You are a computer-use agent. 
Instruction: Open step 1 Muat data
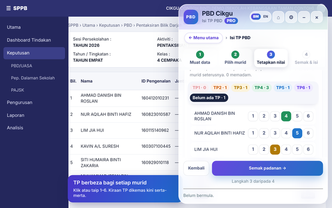point(200,58)
